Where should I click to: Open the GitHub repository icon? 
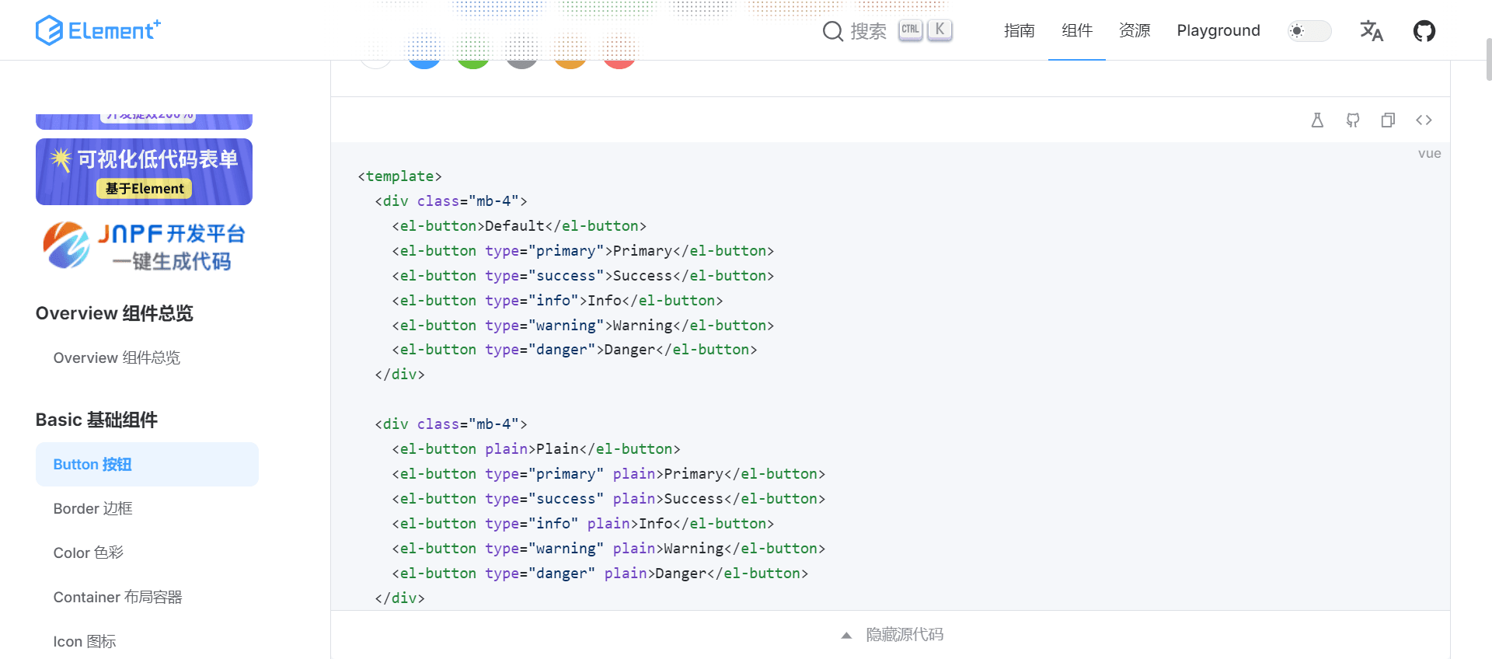[x=1424, y=31]
